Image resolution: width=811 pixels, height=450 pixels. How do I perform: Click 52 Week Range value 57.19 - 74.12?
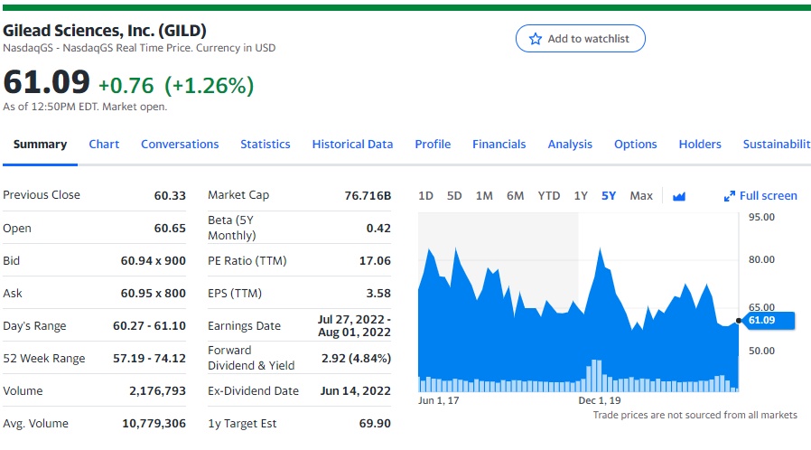tap(150, 359)
